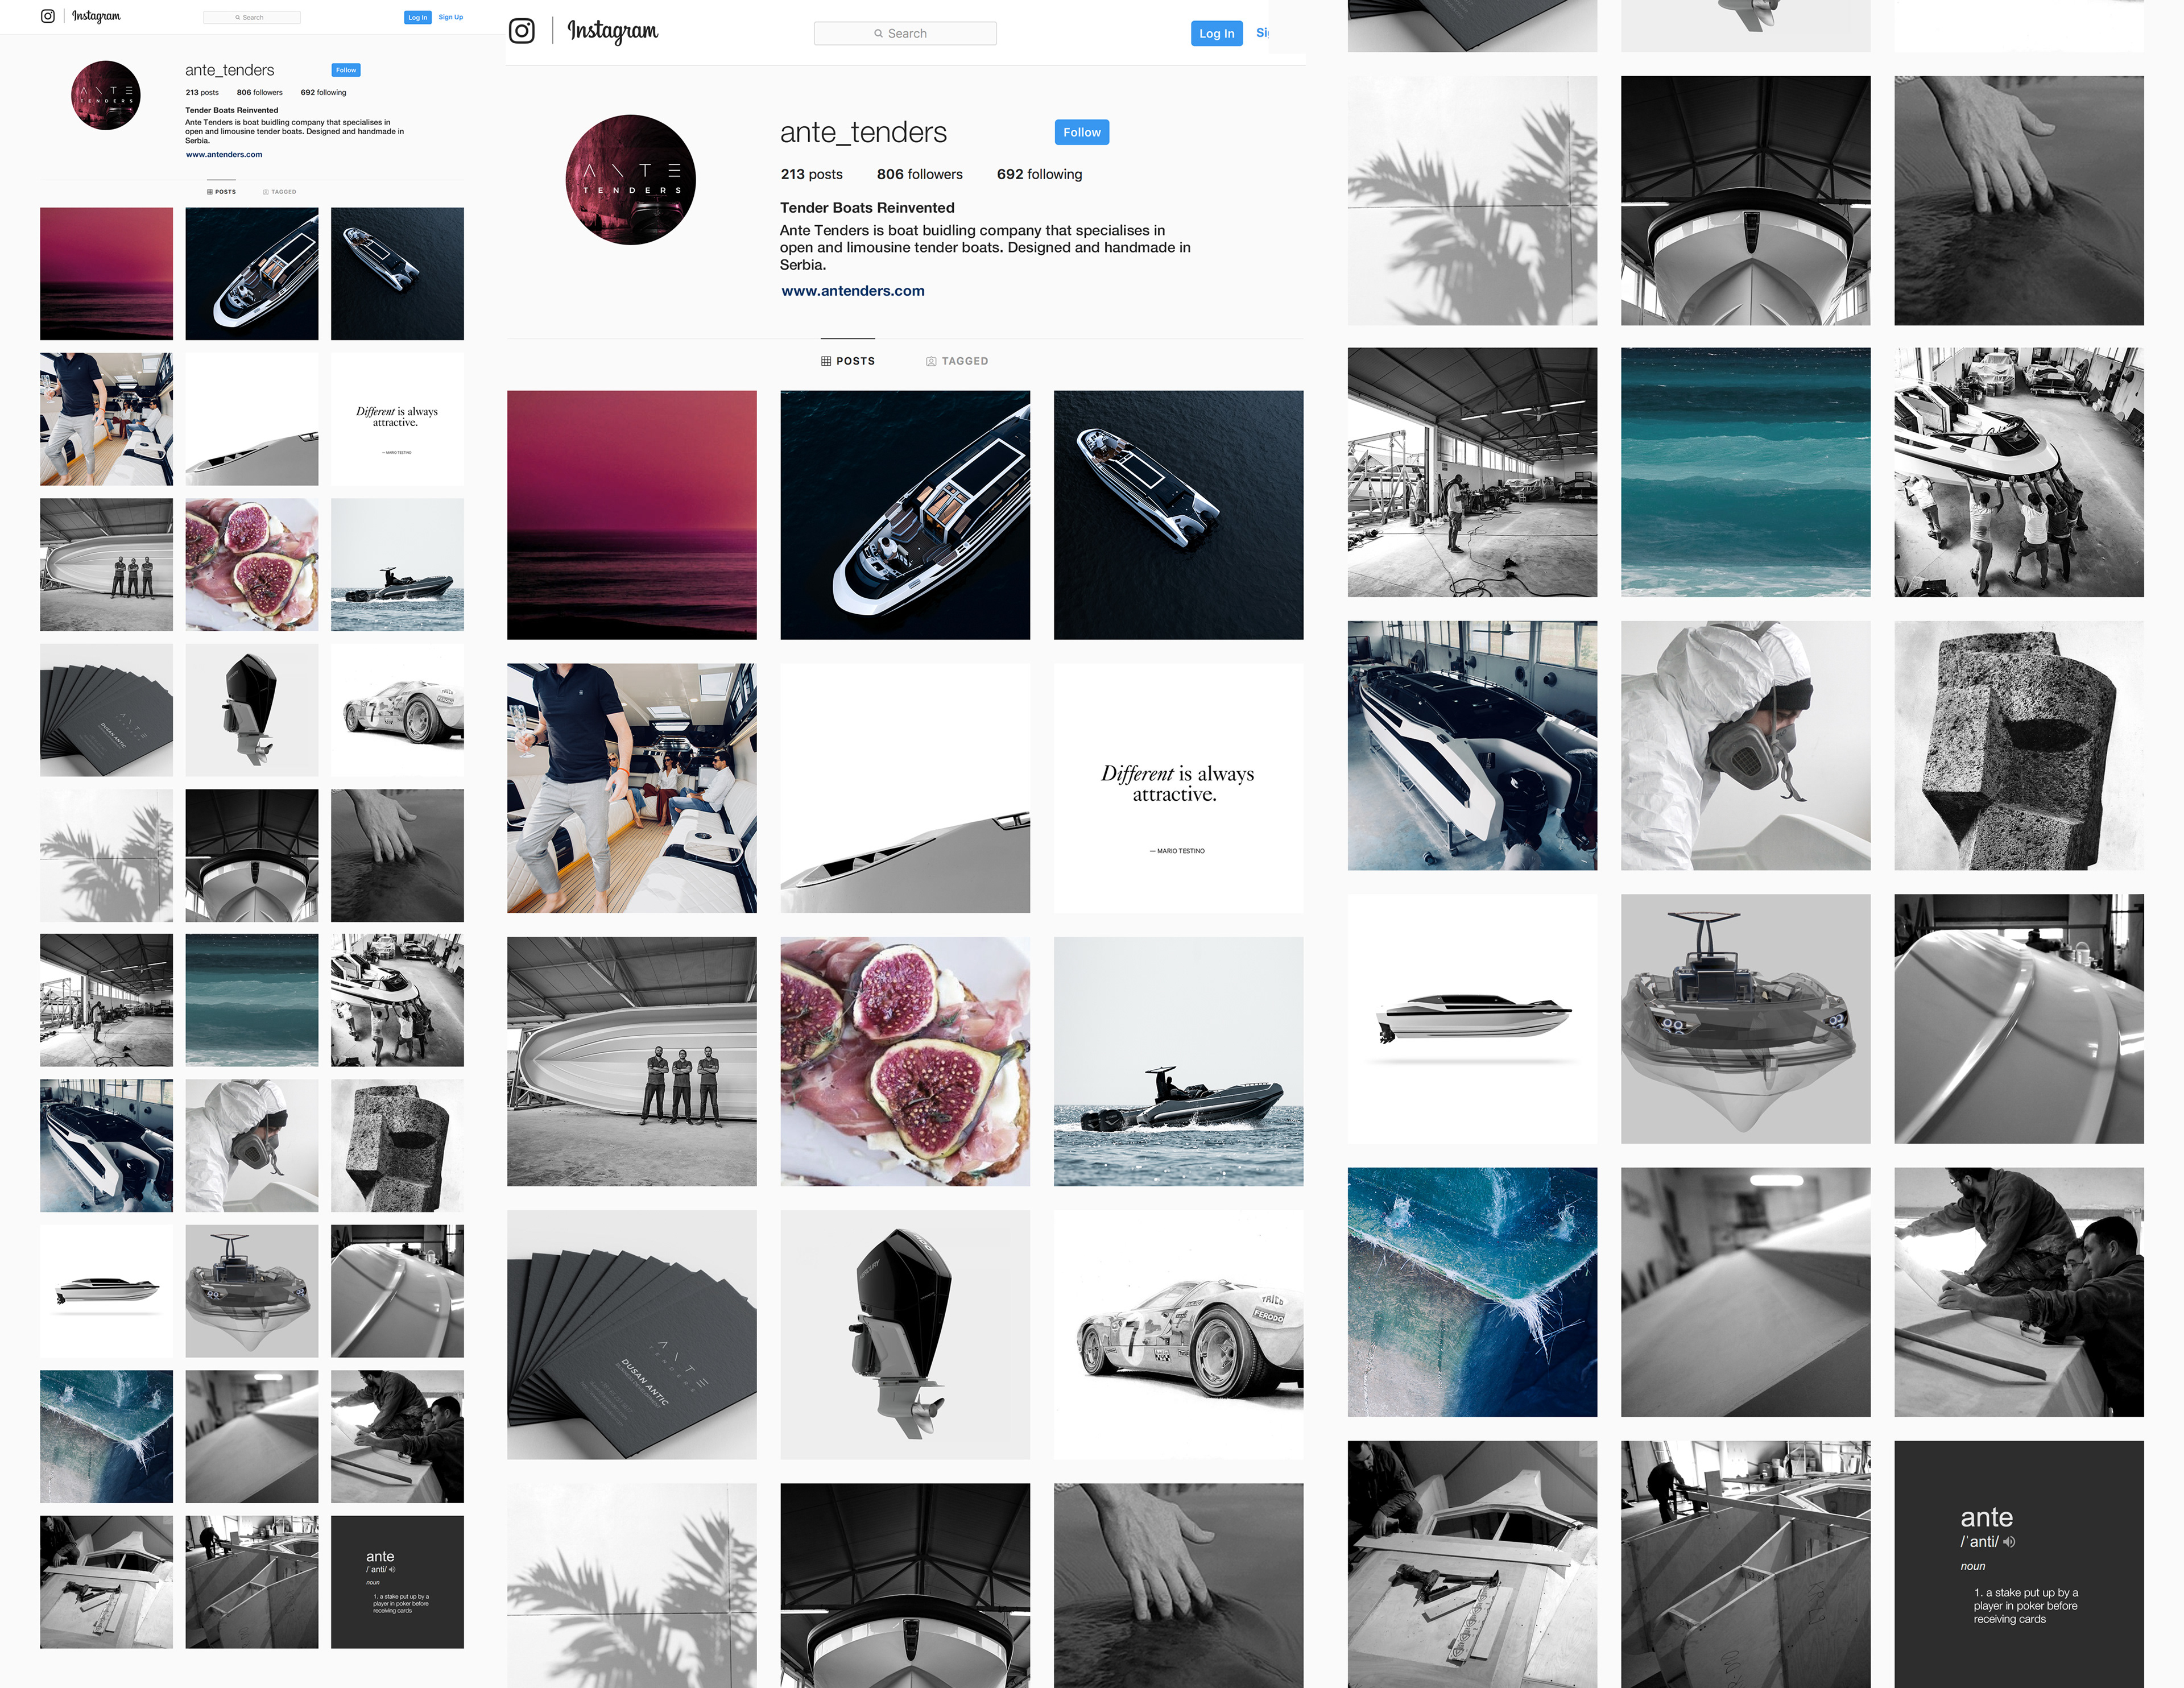This screenshot has width=2184, height=1688.
Task: Open the three men by hull post in the center grid
Action: pyautogui.click(x=632, y=1061)
